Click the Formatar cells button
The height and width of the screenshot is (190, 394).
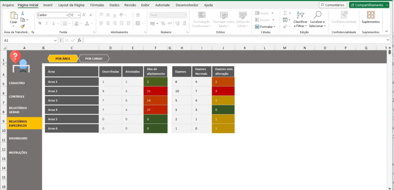[x=265, y=27]
